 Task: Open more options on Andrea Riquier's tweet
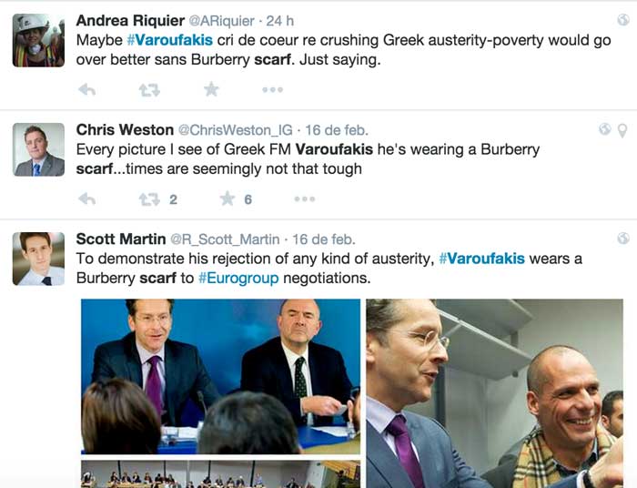[x=272, y=90]
